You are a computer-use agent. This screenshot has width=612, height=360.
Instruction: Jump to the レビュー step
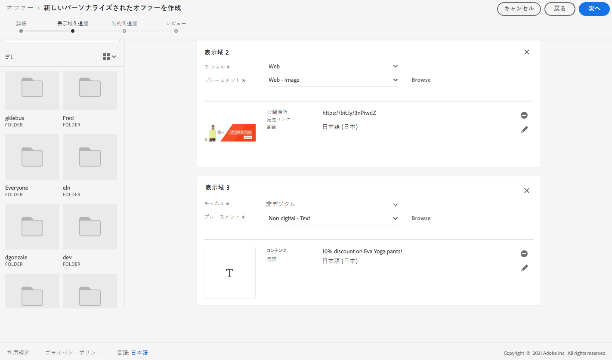176,31
